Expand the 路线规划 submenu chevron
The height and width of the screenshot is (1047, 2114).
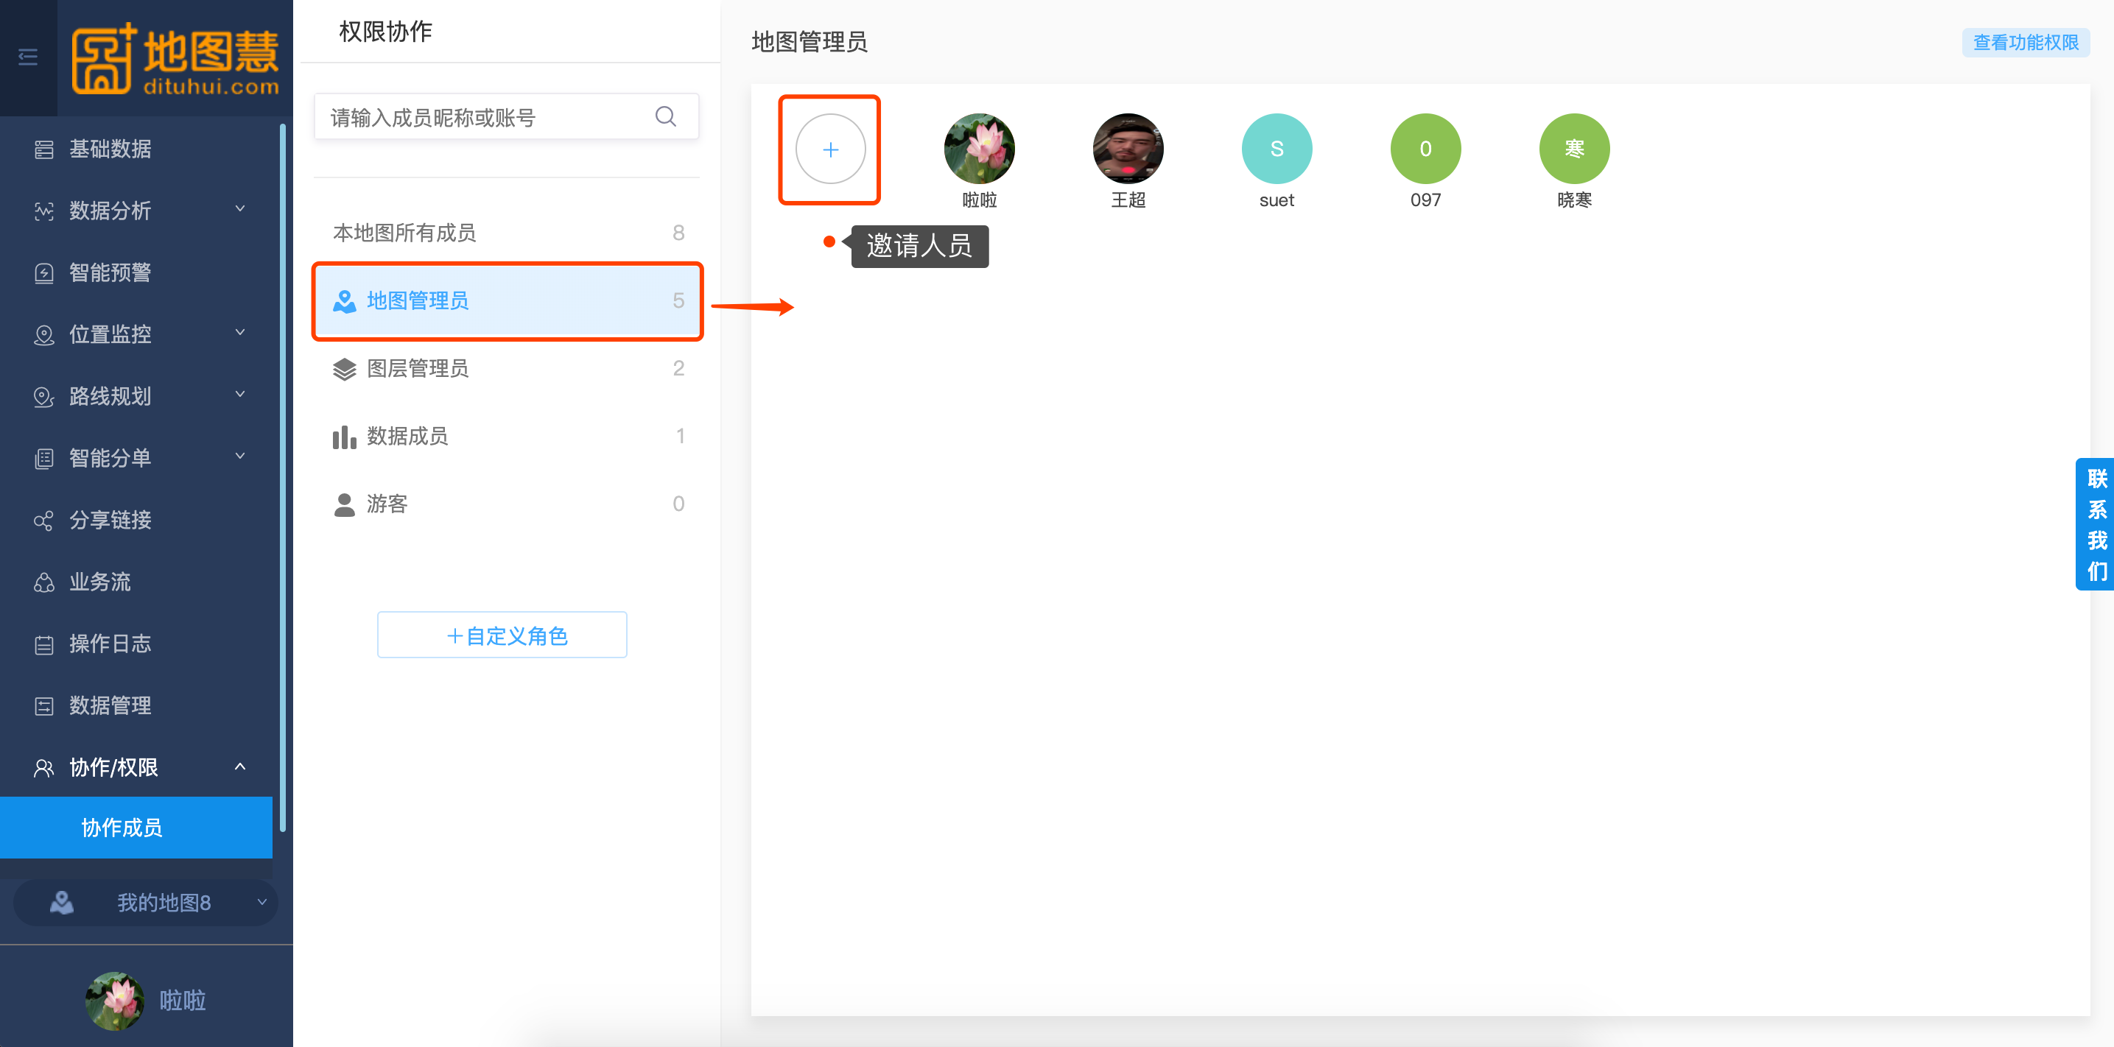coord(240,394)
